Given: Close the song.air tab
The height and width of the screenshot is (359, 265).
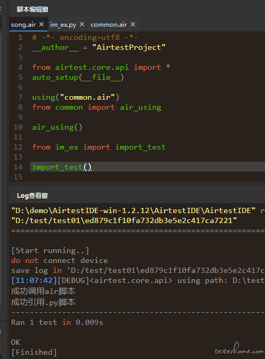Looking at the screenshot, I should pyautogui.click(x=41, y=24).
